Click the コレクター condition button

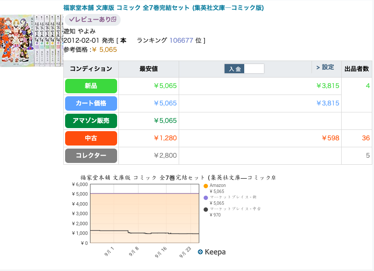tap(91, 156)
